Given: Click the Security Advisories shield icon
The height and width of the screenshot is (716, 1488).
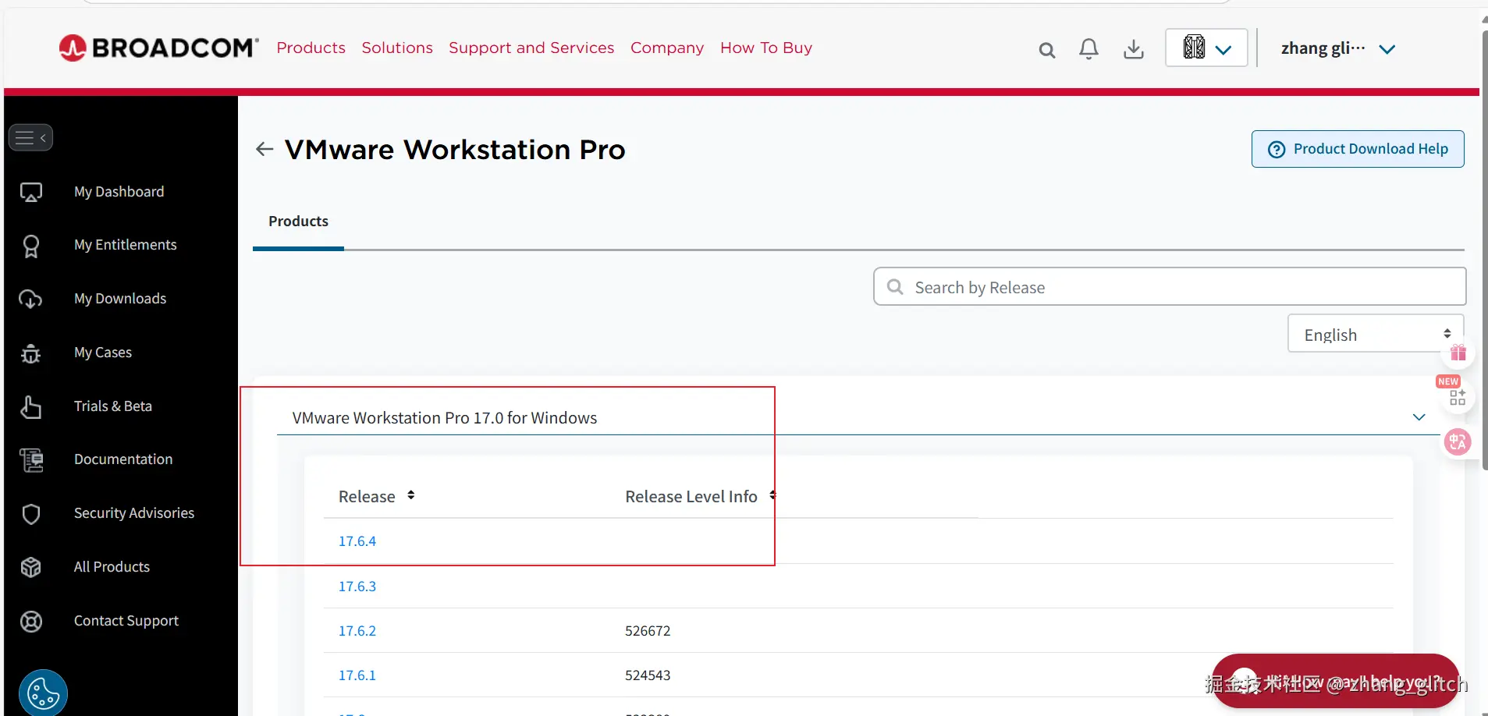Looking at the screenshot, I should click(x=31, y=514).
